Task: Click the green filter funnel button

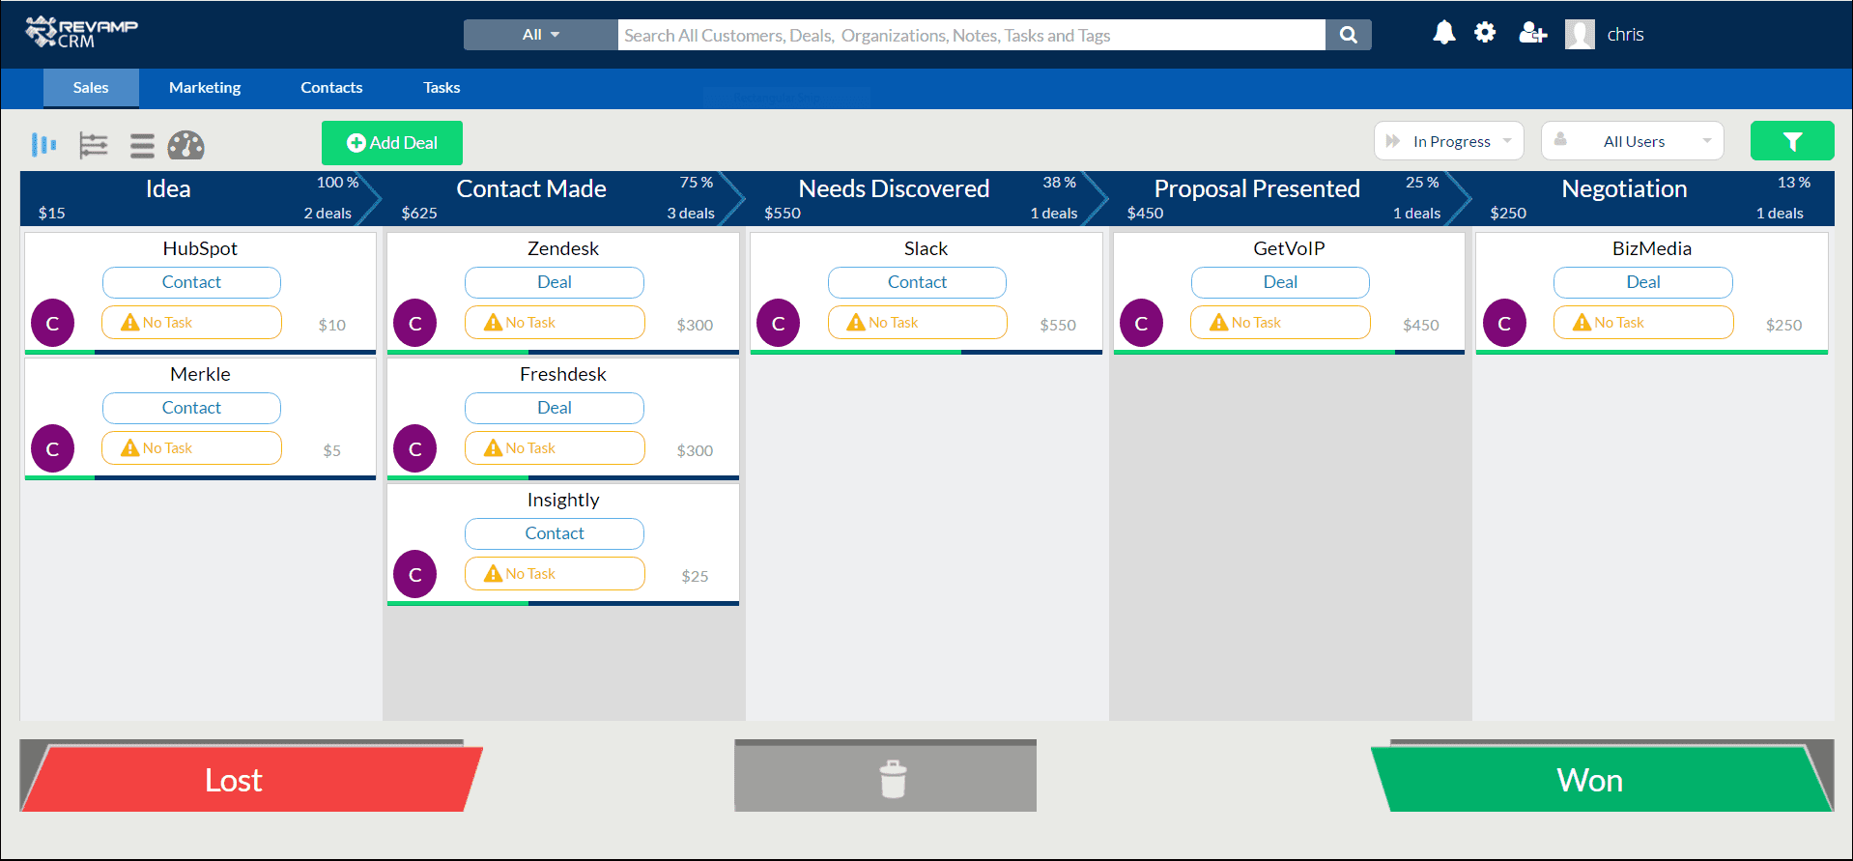Action: (1792, 141)
